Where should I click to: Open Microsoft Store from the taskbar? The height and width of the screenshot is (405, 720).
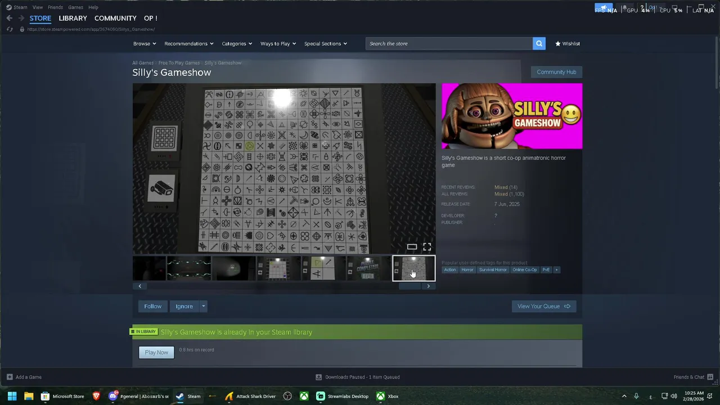click(62, 396)
